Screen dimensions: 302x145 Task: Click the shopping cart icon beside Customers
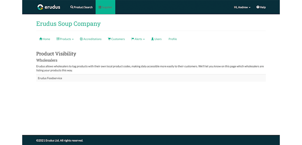109,39
